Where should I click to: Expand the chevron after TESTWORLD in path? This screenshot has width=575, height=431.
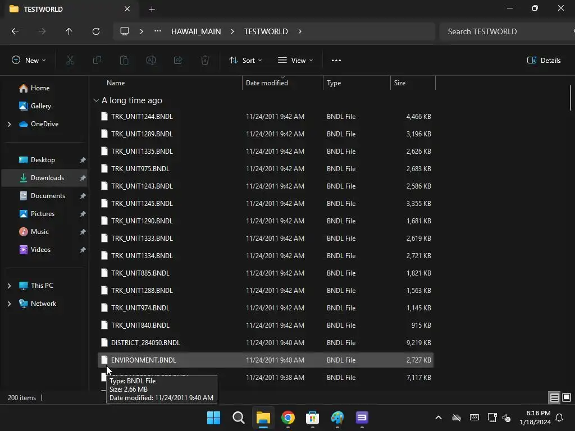300,31
